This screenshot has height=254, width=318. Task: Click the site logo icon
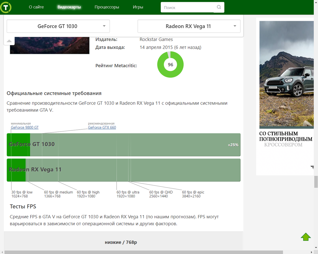(6, 7)
